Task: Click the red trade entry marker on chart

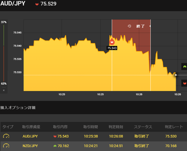Action: pyautogui.click(x=112, y=42)
